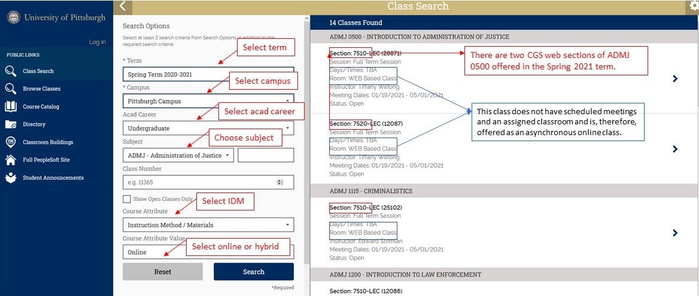Screen dimensions: 699x296
Task: Go back using the top-left chevron
Action: pyautogui.click(x=123, y=6)
